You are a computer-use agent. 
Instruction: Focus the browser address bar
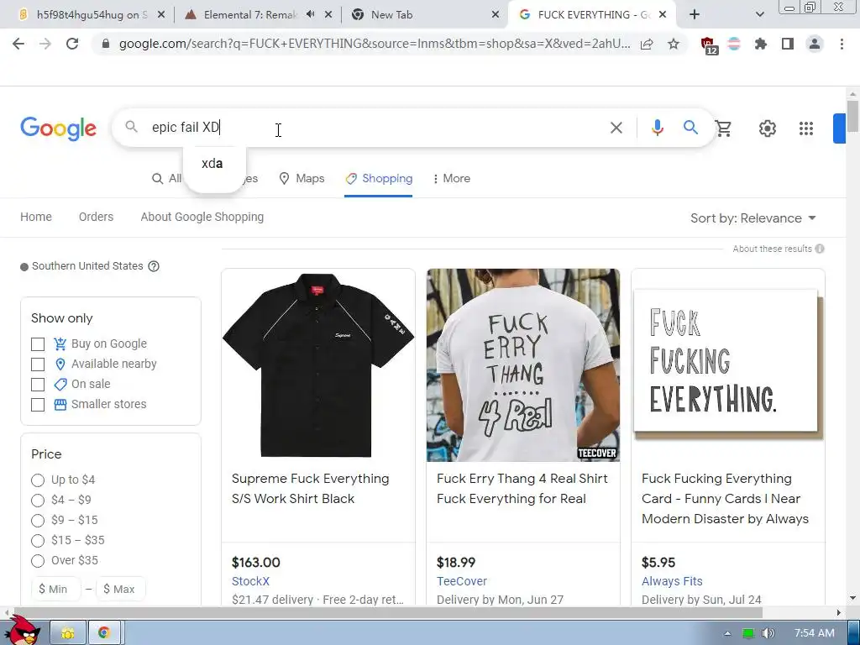click(374, 44)
